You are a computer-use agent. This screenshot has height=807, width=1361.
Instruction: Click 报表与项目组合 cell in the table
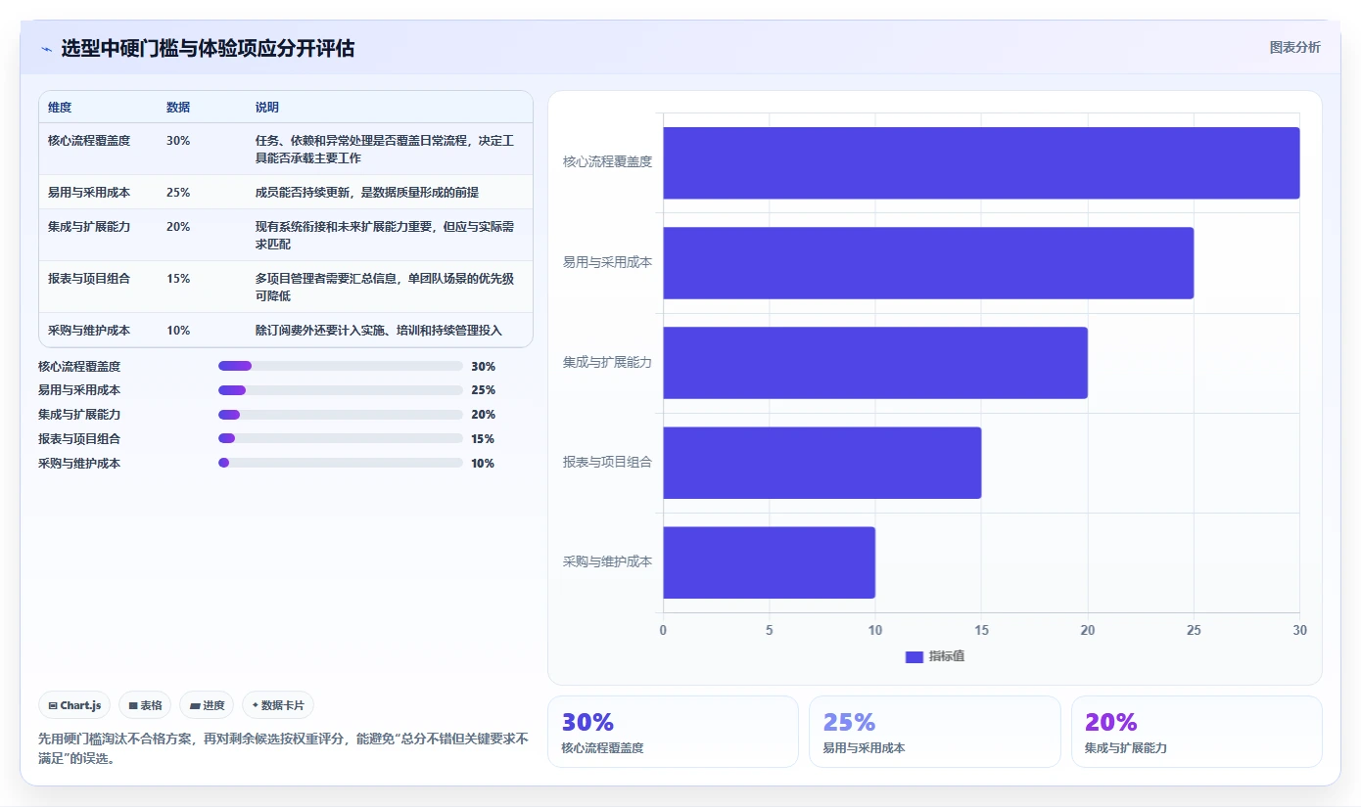pyautogui.click(x=89, y=278)
